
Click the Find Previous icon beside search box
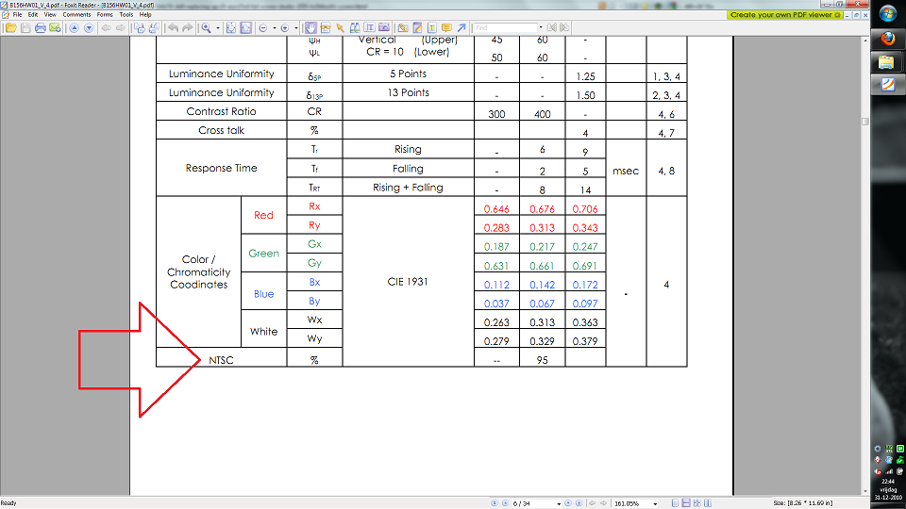[552, 27]
